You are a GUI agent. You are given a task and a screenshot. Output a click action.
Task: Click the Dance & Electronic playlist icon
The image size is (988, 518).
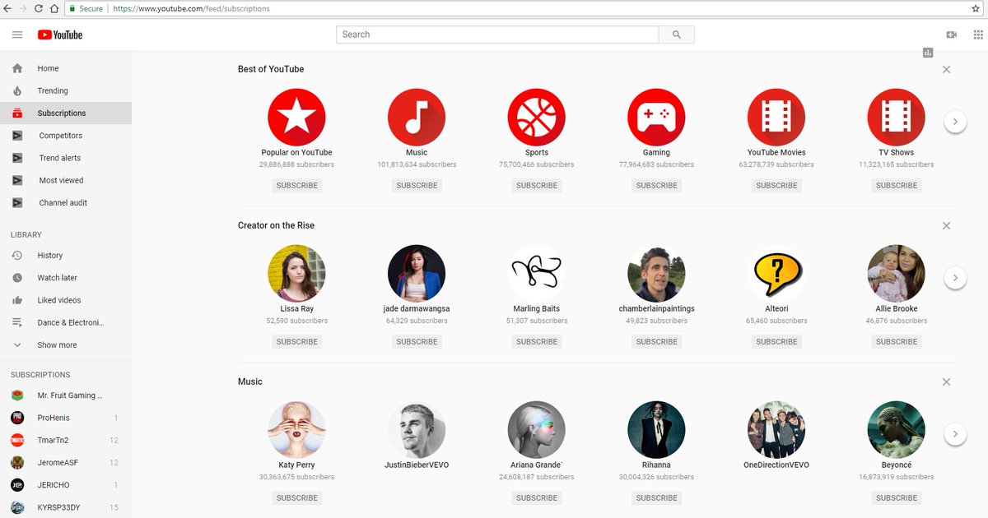tap(17, 322)
